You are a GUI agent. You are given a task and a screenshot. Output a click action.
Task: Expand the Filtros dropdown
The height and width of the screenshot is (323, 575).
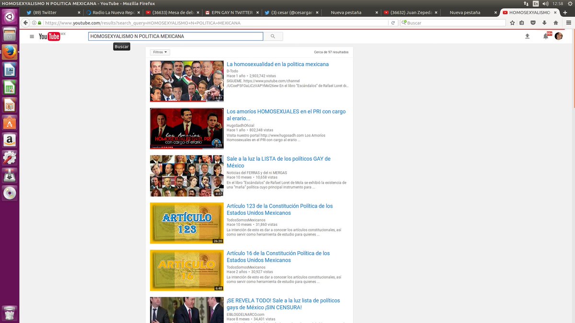click(x=160, y=52)
